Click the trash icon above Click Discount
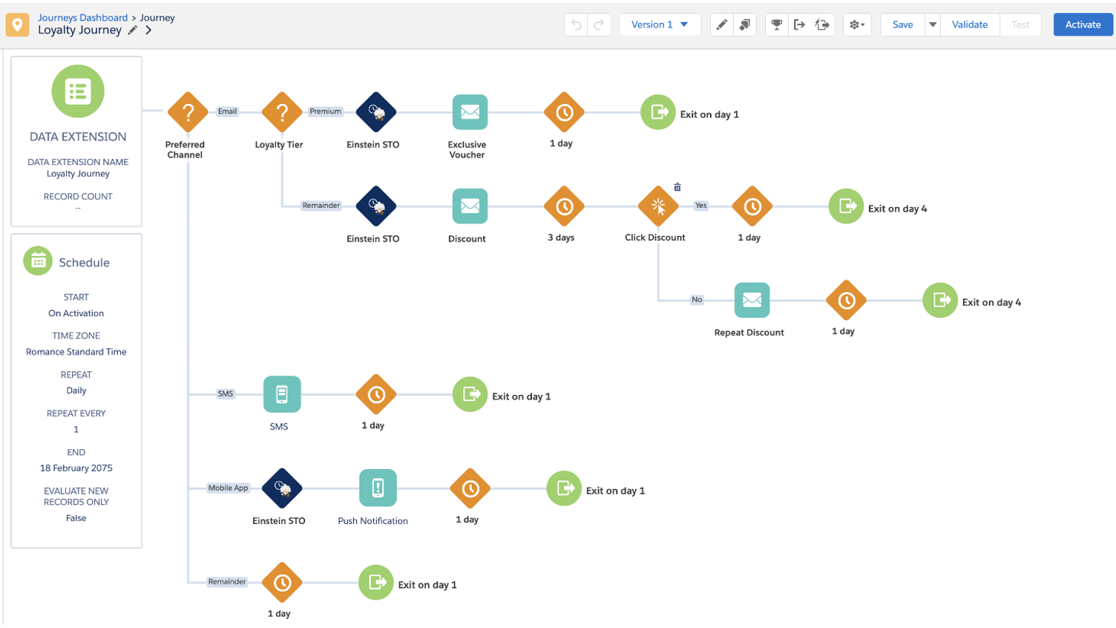Image resolution: width=1116 pixels, height=628 pixels. [677, 187]
